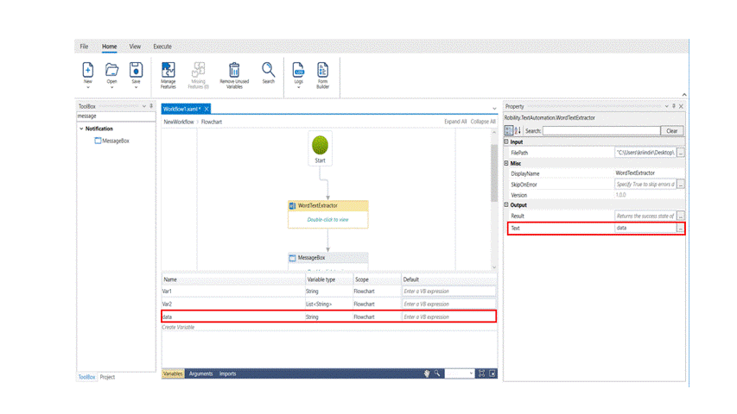Click the vertical scrollbar of the designer canvas
This screenshot has height=414, width=737.
pyautogui.click(x=494, y=172)
